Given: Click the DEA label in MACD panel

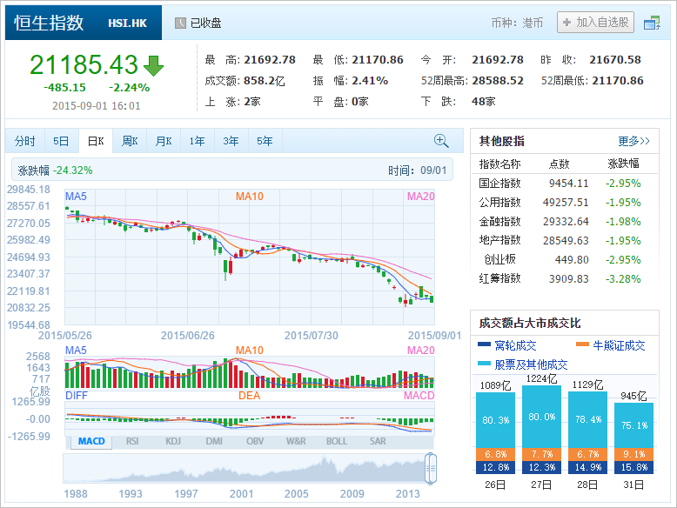Looking at the screenshot, I should pos(249,396).
